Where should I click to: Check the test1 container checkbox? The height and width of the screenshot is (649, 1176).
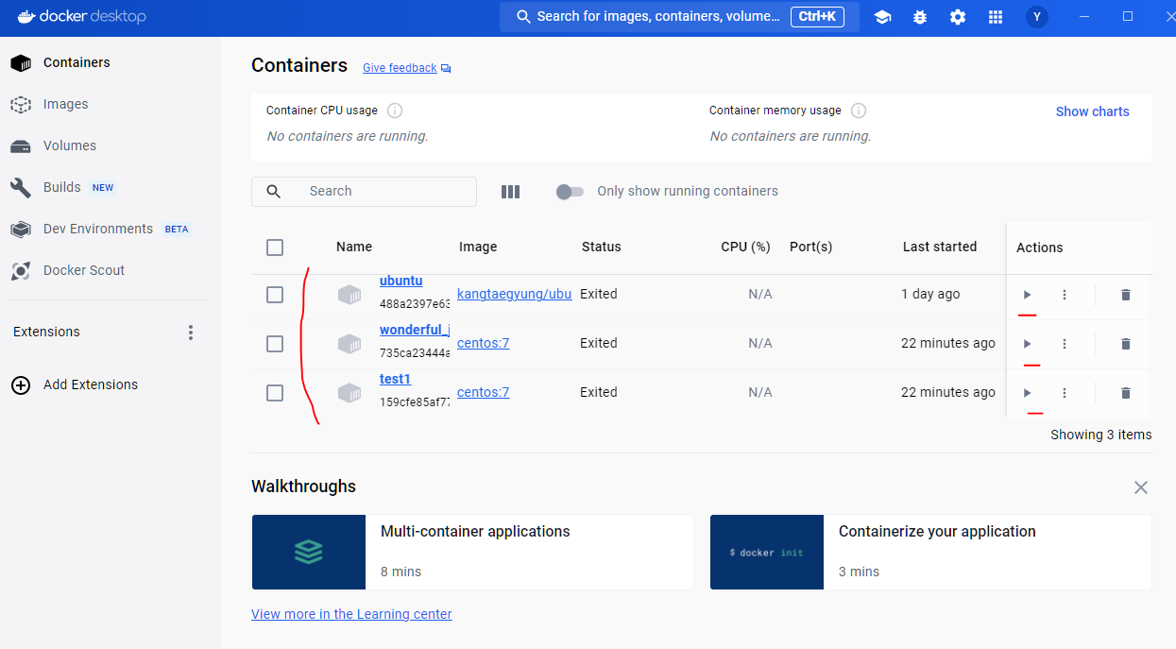click(275, 393)
